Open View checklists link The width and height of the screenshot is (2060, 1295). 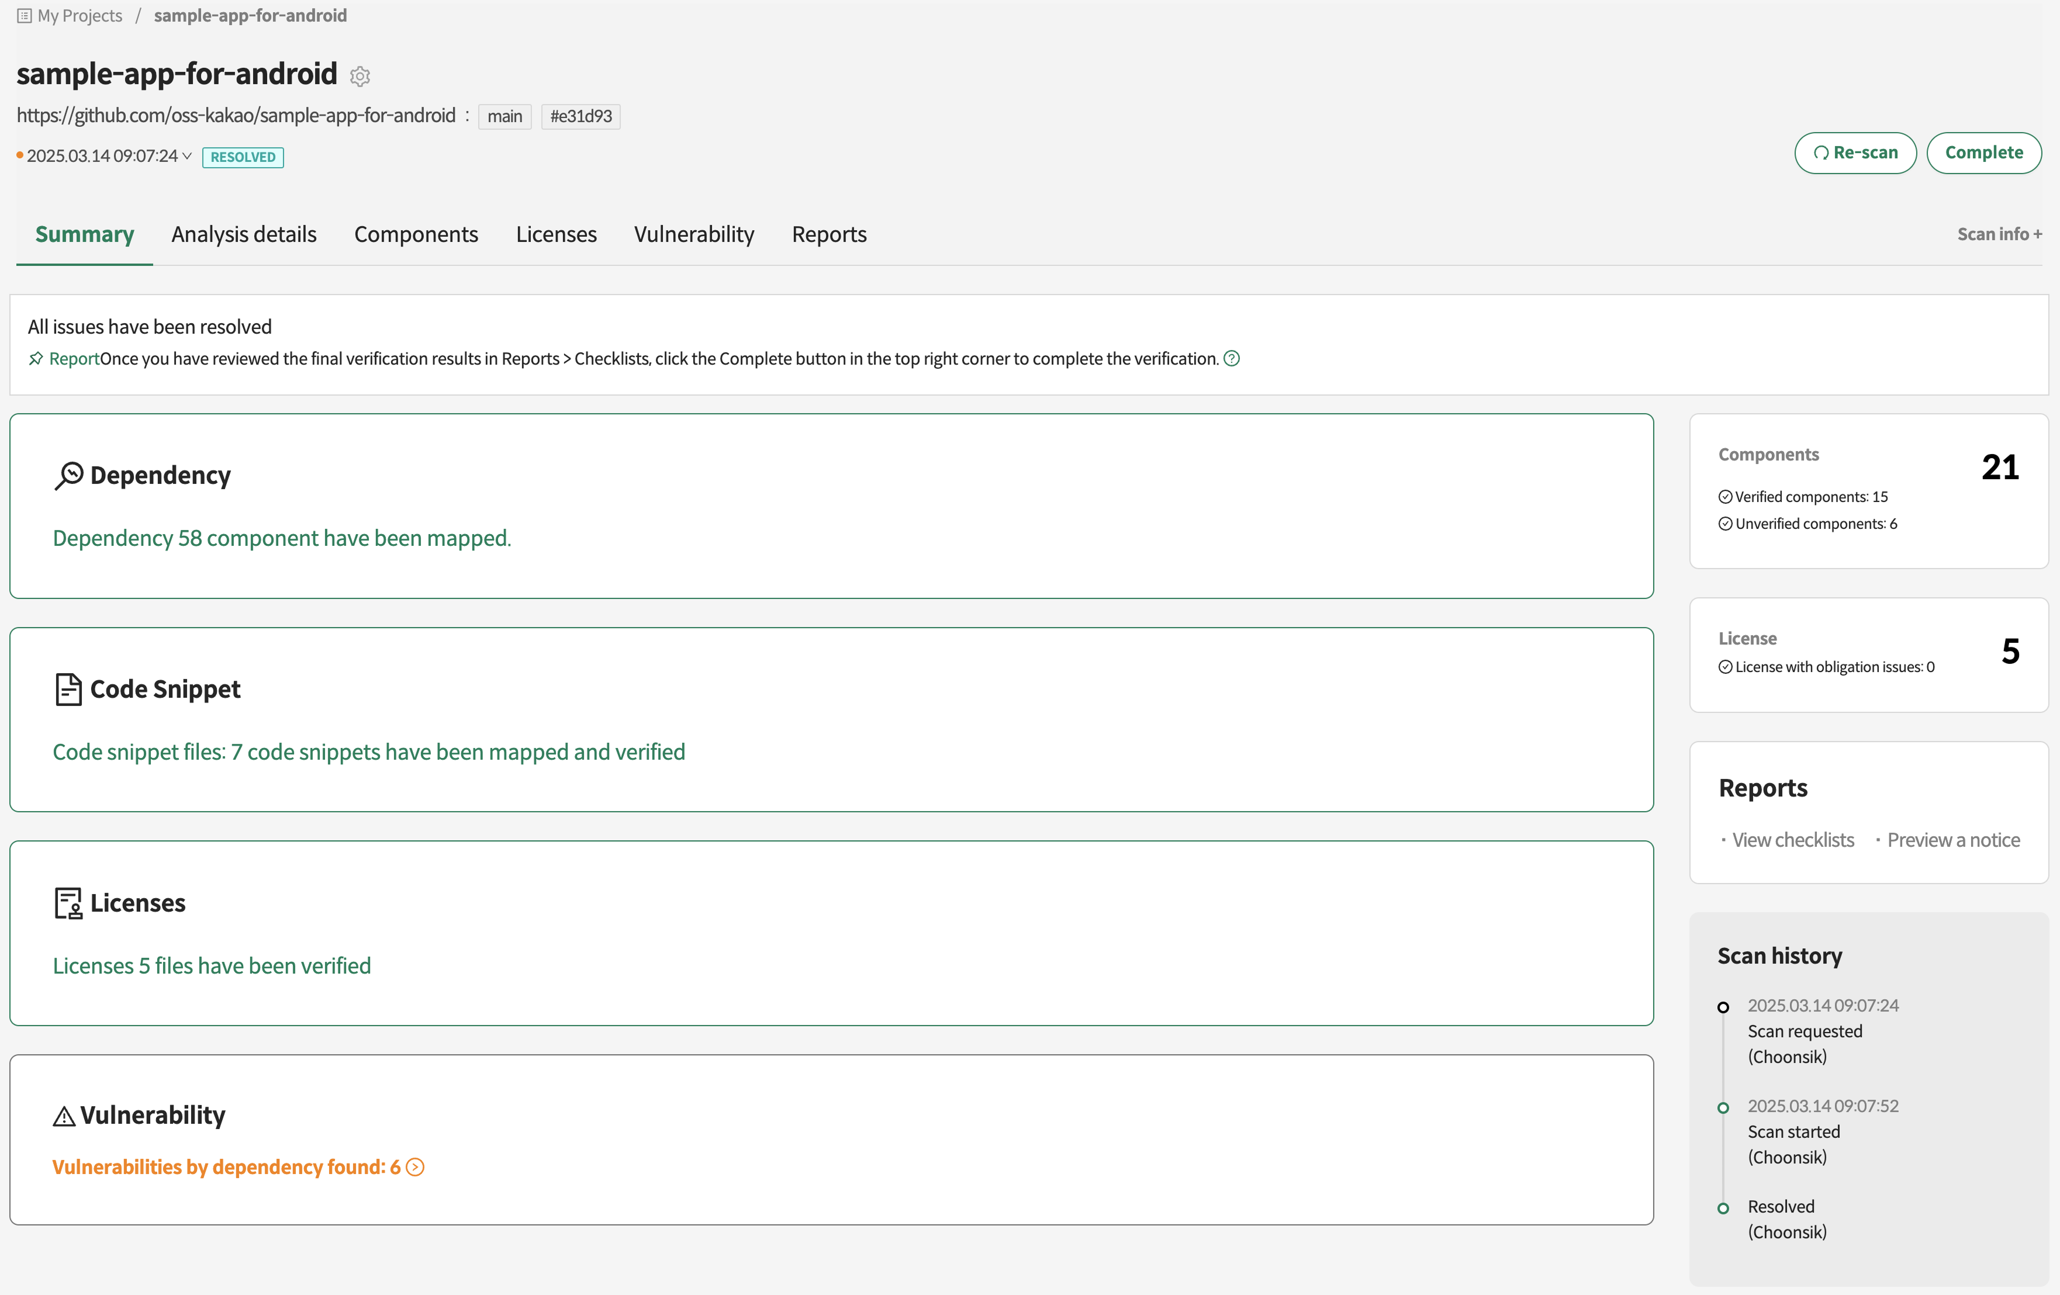1792,840
